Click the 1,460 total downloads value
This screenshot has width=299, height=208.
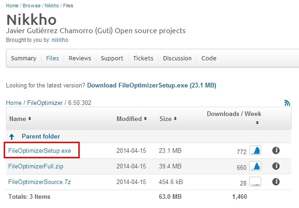(x=240, y=196)
